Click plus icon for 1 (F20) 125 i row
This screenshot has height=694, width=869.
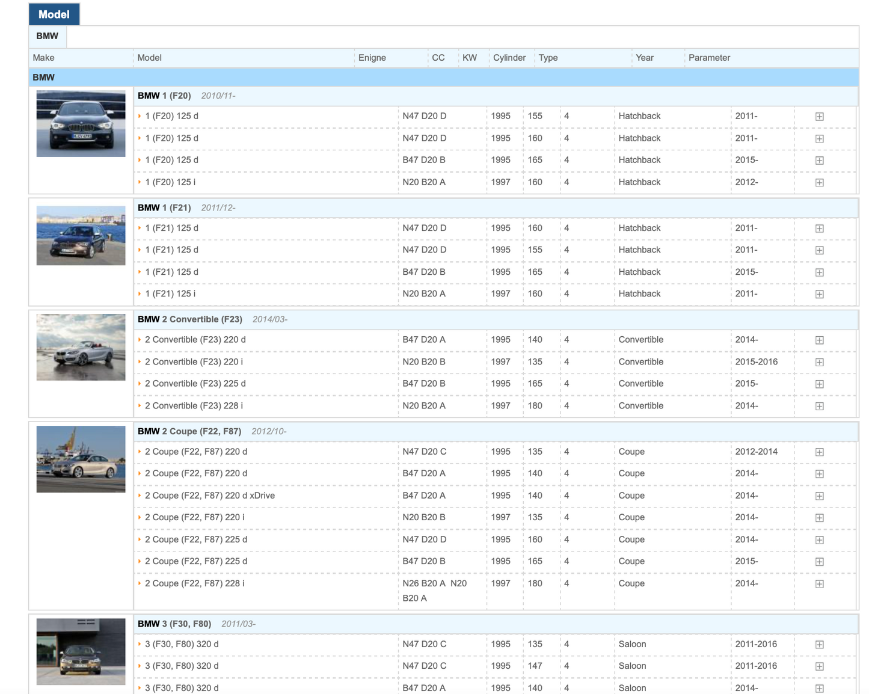(x=819, y=182)
